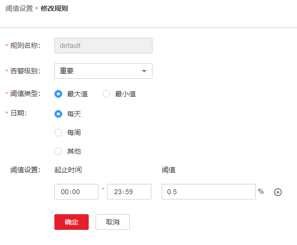Choose the 其他 date option
Image resolution: width=297 pixels, height=245 pixels.
(x=58, y=151)
